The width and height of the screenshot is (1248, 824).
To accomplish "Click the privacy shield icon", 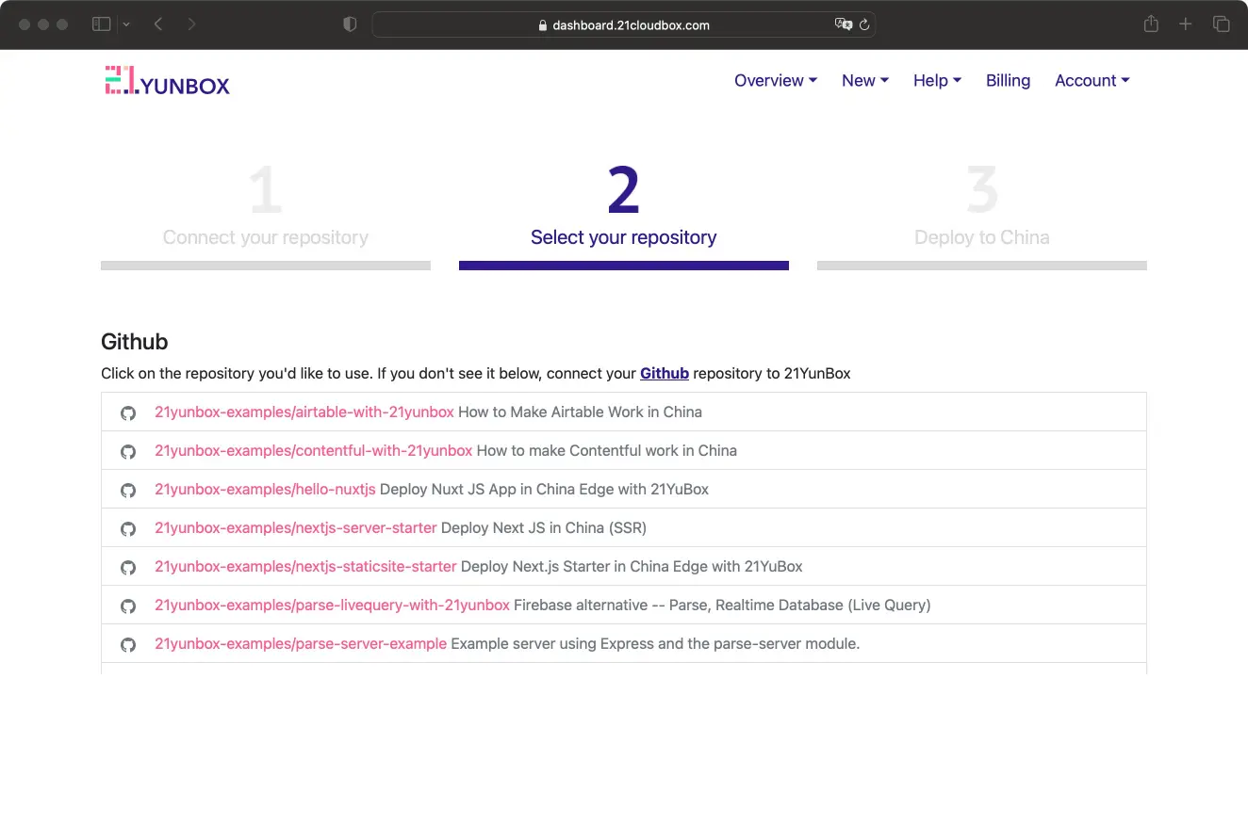I will [350, 24].
